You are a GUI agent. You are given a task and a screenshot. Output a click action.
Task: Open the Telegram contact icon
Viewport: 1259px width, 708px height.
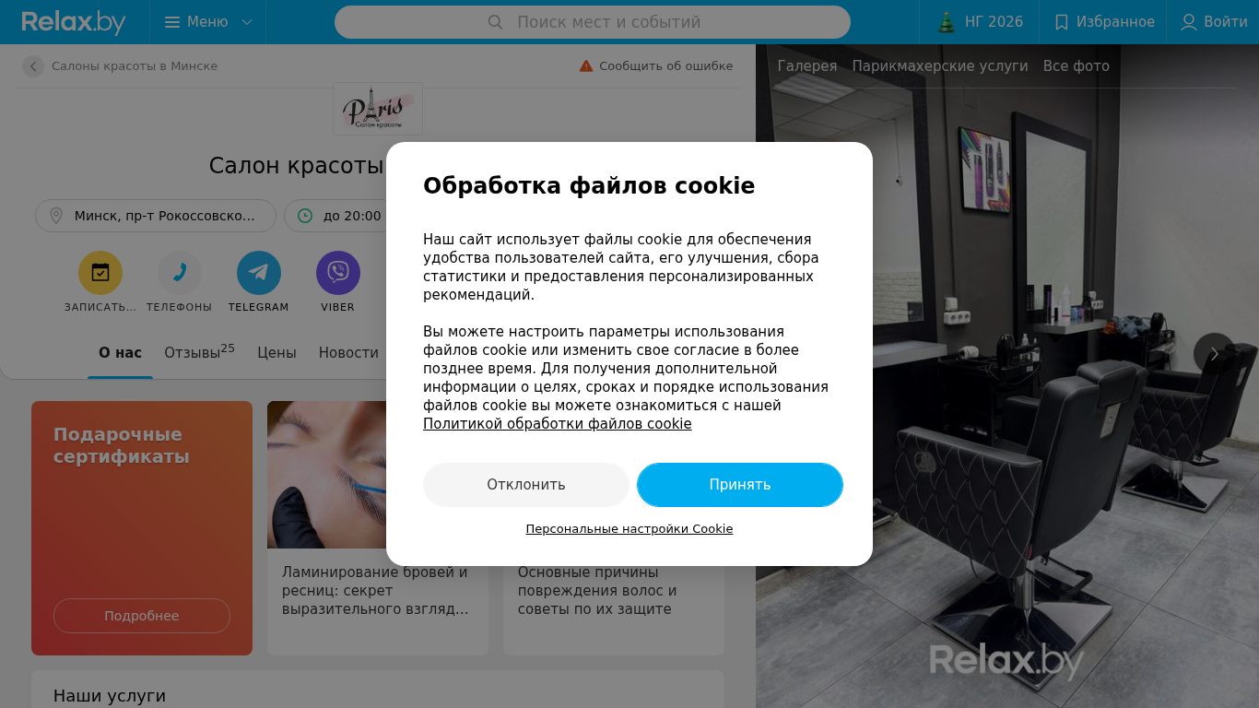(x=258, y=273)
